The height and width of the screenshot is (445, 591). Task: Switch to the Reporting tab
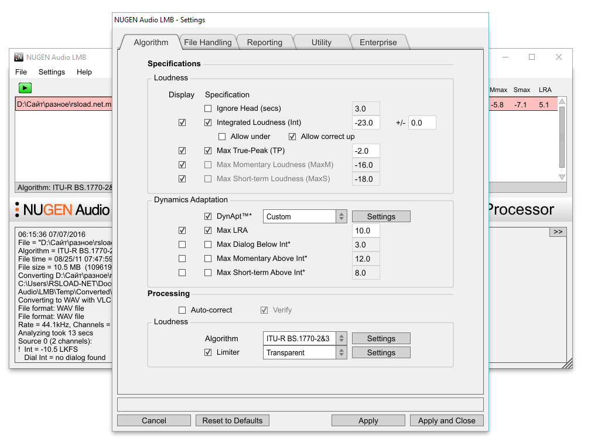coord(265,42)
